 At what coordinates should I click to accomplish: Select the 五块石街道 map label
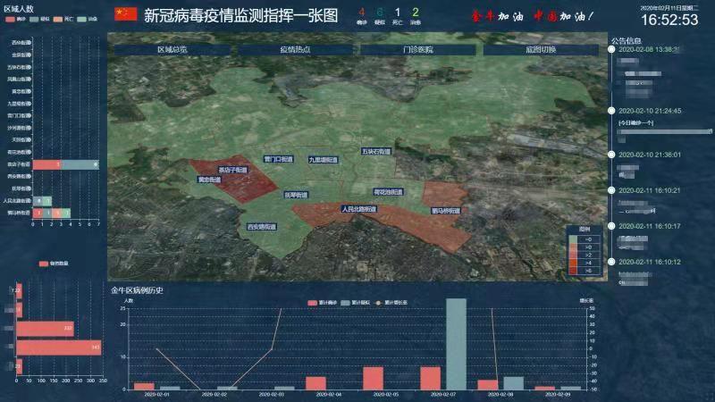pyautogui.click(x=376, y=151)
